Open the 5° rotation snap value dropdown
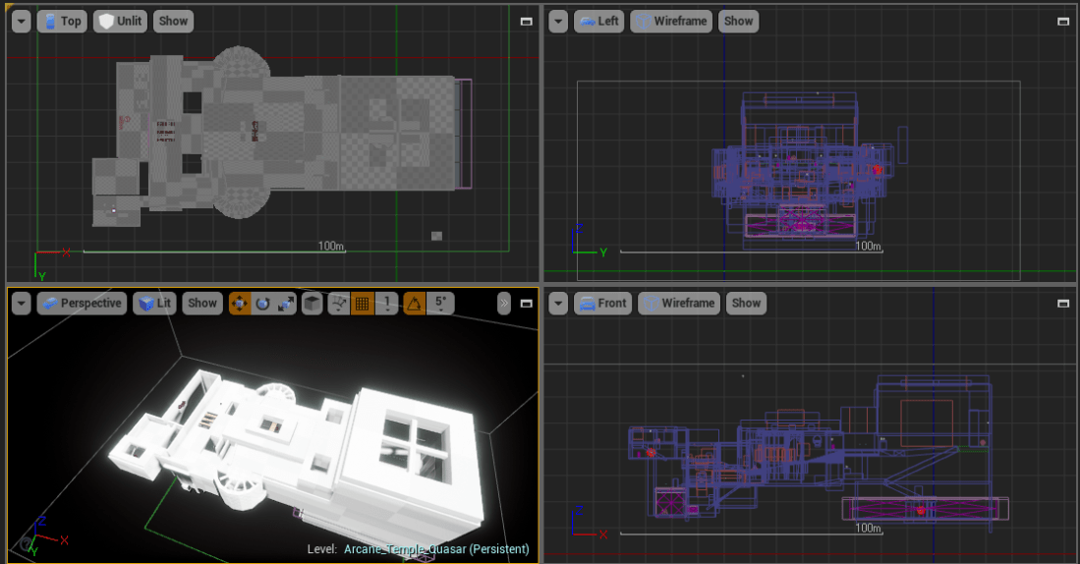The height and width of the screenshot is (564, 1080). tap(441, 303)
